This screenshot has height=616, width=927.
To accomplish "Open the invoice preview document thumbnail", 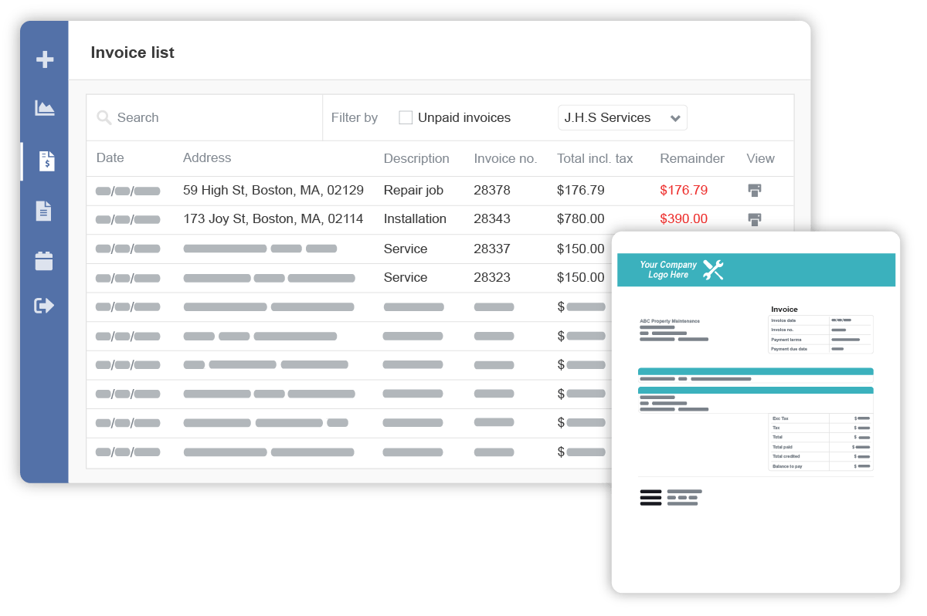I will point(756,411).
